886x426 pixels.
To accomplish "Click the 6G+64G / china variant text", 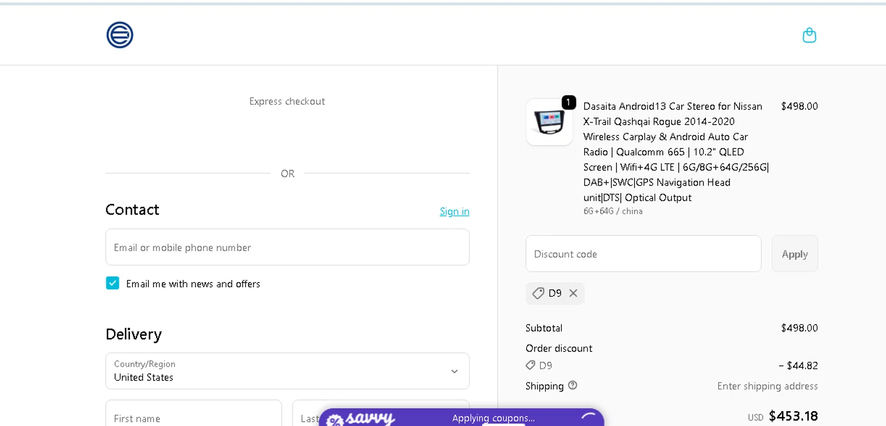I will coord(613,211).
